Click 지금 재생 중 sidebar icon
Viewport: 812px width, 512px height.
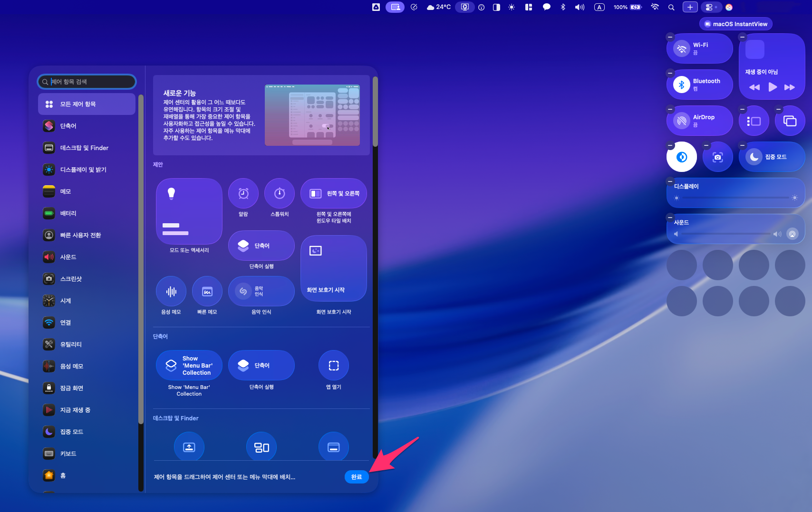49,410
